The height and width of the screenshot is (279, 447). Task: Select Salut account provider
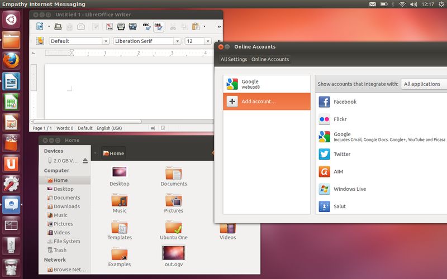pos(381,206)
